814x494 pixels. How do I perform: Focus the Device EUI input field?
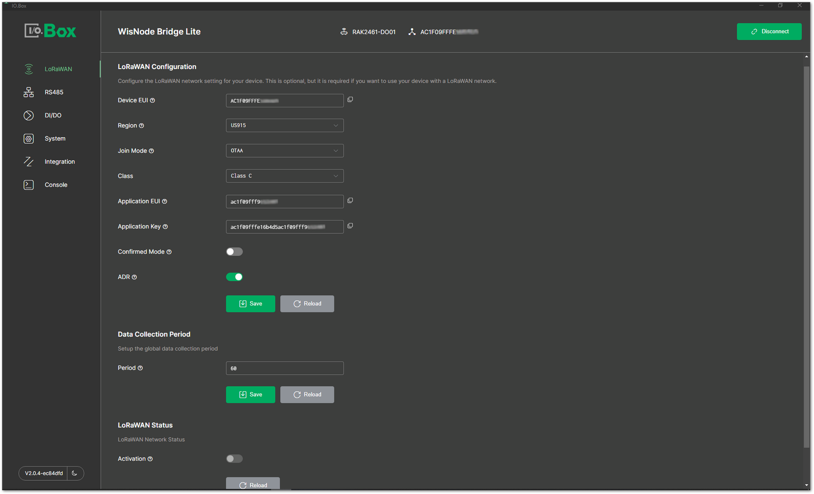285,101
